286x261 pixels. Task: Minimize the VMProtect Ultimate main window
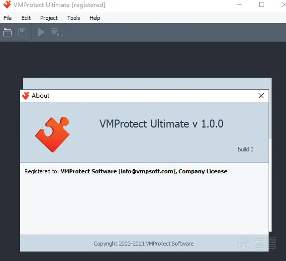coord(239,5)
